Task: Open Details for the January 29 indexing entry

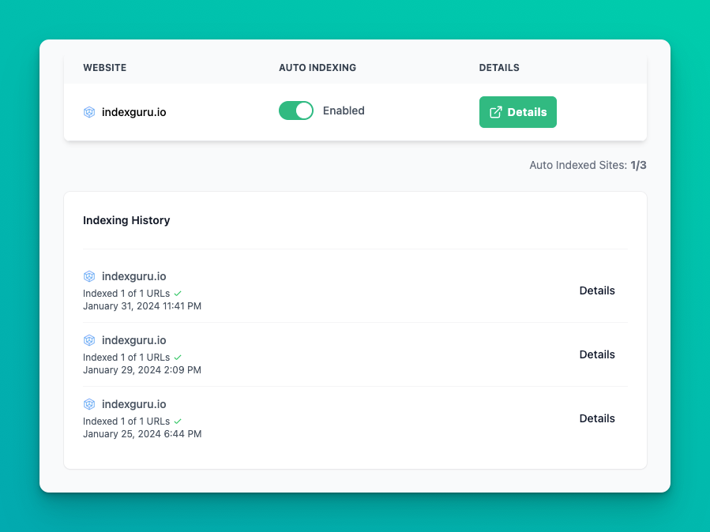Action: click(x=597, y=354)
